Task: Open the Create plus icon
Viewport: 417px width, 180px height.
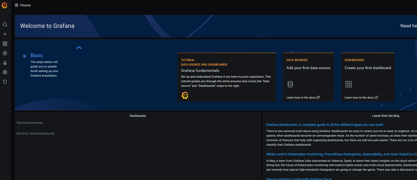Action: [5, 34]
